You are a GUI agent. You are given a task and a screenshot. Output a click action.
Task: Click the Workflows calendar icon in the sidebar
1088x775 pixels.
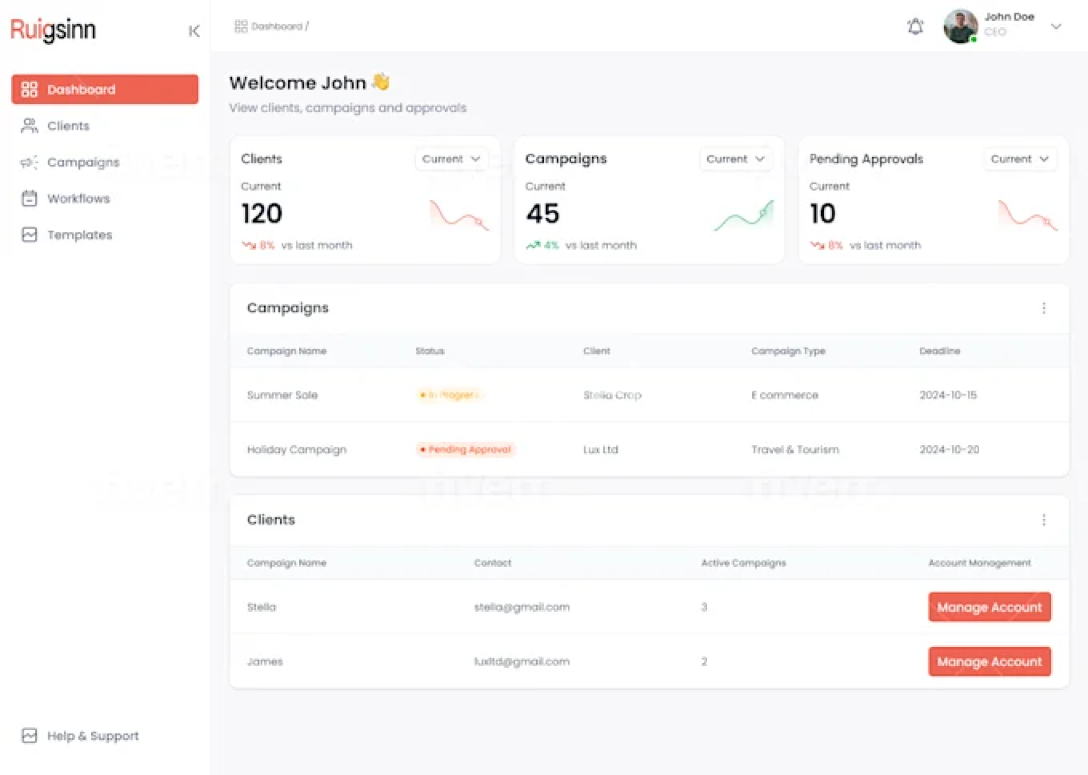coord(29,198)
